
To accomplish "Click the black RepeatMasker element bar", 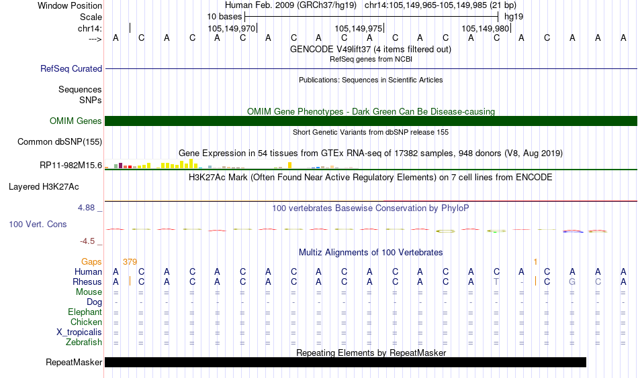I will pyautogui.click(x=345, y=362).
